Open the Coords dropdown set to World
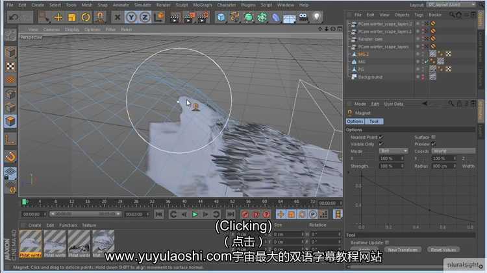The width and height of the screenshot is (487, 273). [x=447, y=151]
